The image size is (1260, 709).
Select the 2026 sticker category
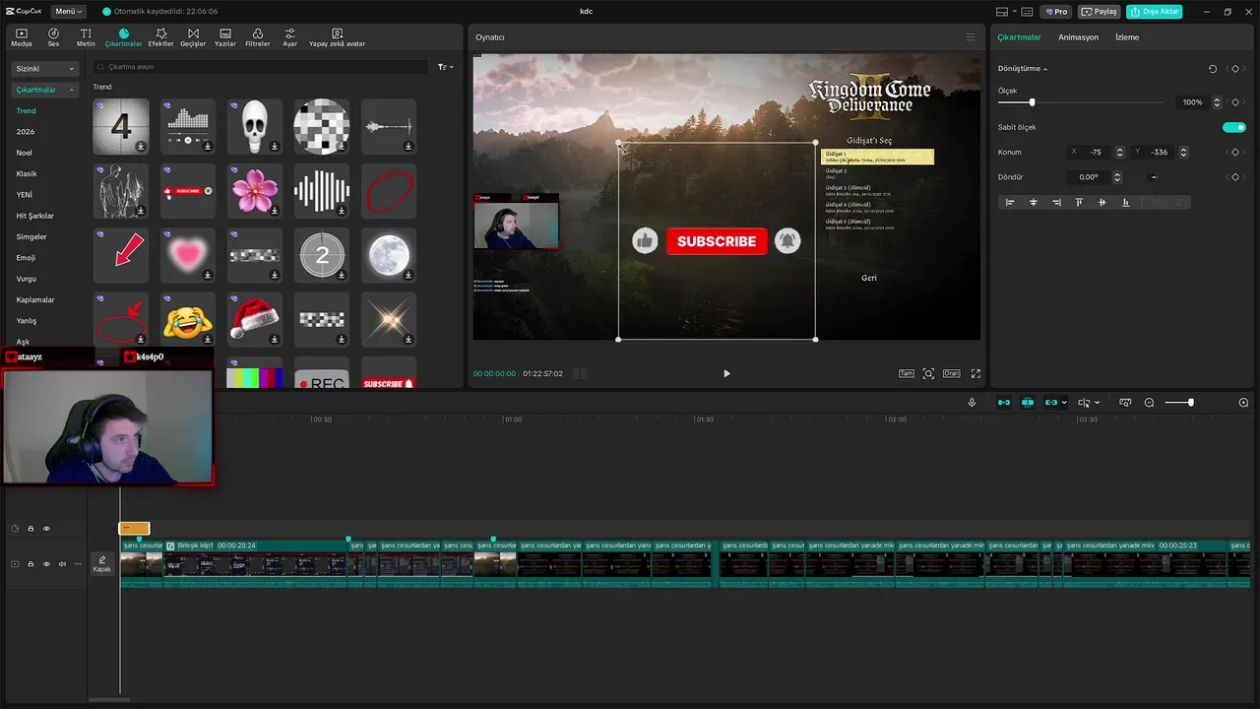[x=26, y=131]
